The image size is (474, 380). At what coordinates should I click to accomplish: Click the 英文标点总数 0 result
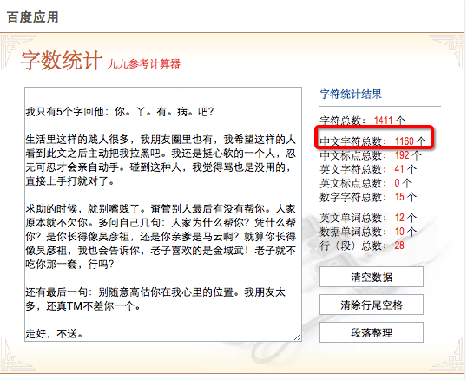365,183
